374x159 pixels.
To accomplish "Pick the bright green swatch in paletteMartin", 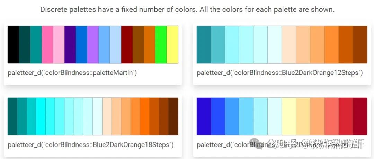I will 161,45.
